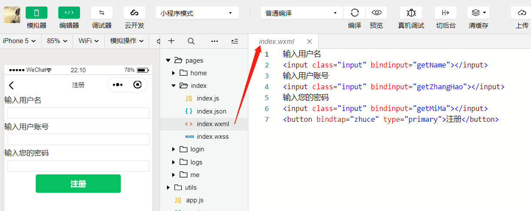Expand the me folder

point(174,175)
